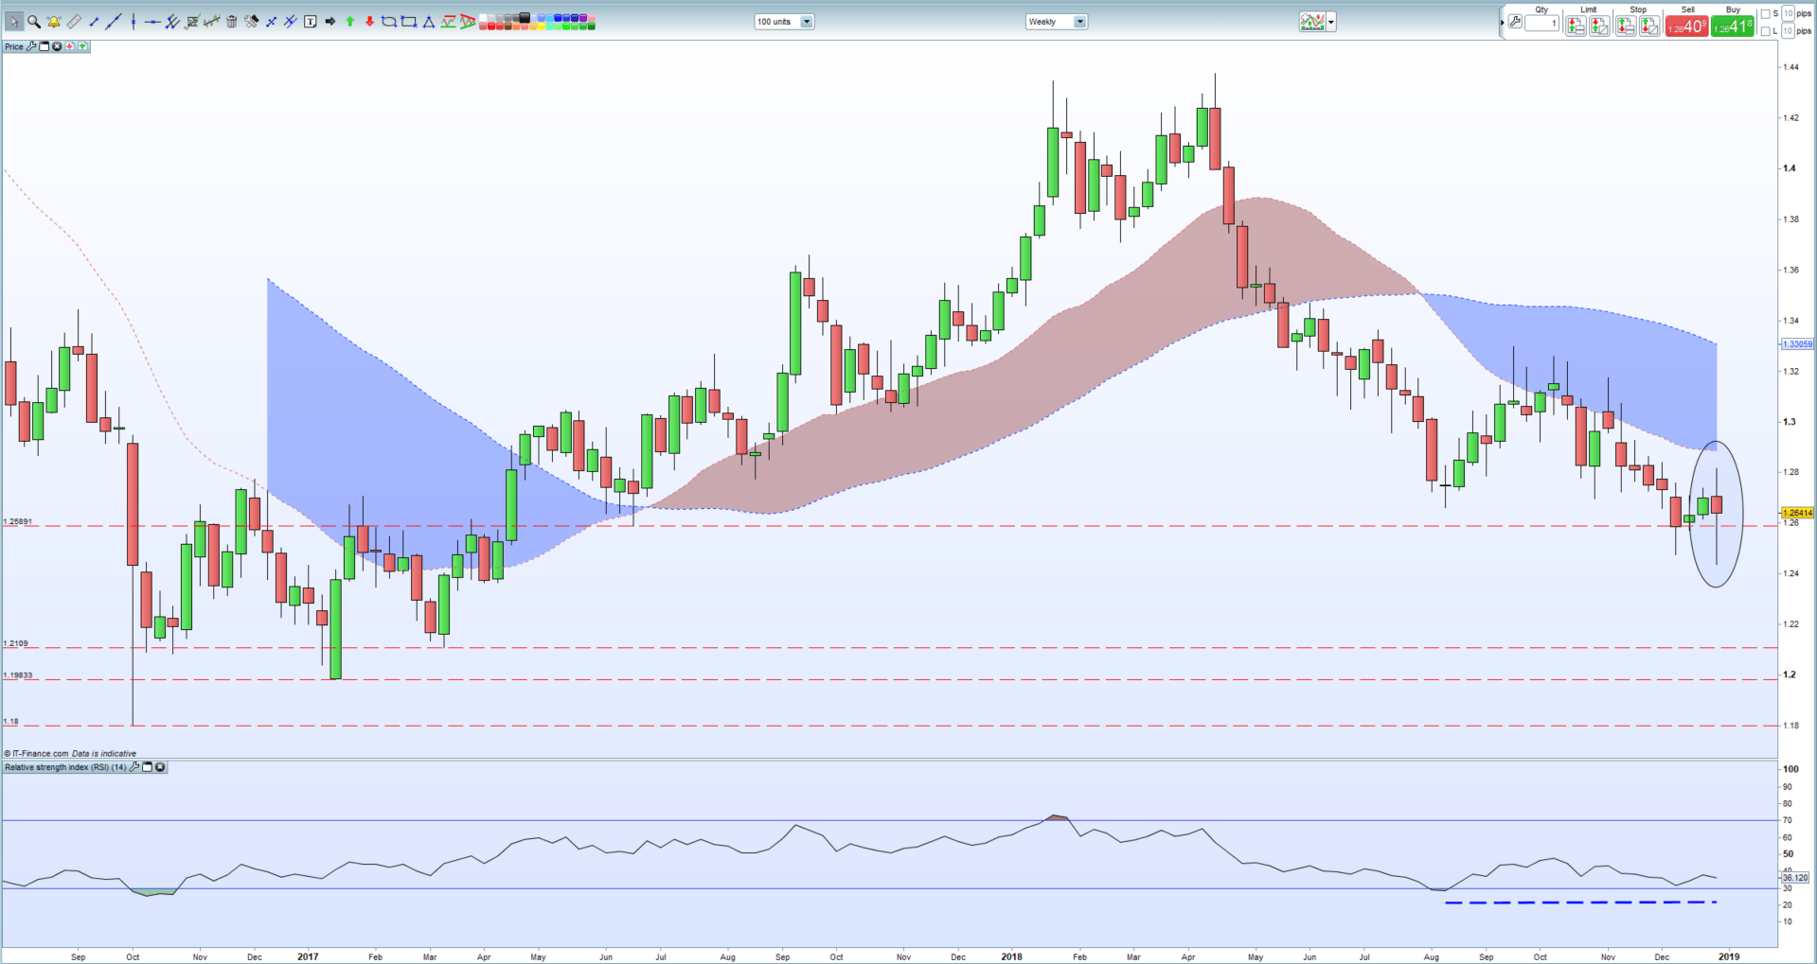
Task: Insert a green up arrow marker
Action: tap(349, 22)
